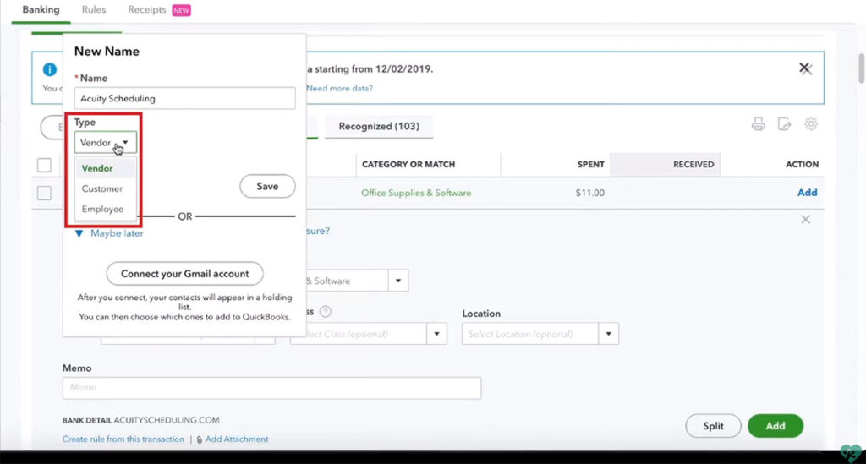
Task: Open the Type dropdown showing Vendor
Action: pos(105,143)
